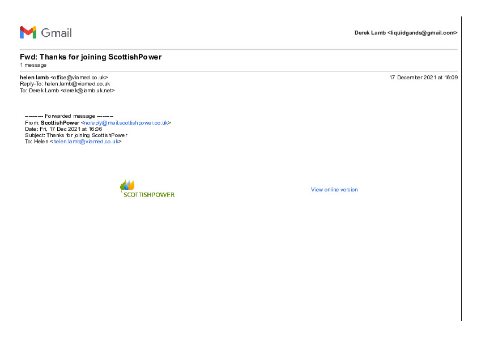Click the To: Helen label in forwarded header

point(37,142)
